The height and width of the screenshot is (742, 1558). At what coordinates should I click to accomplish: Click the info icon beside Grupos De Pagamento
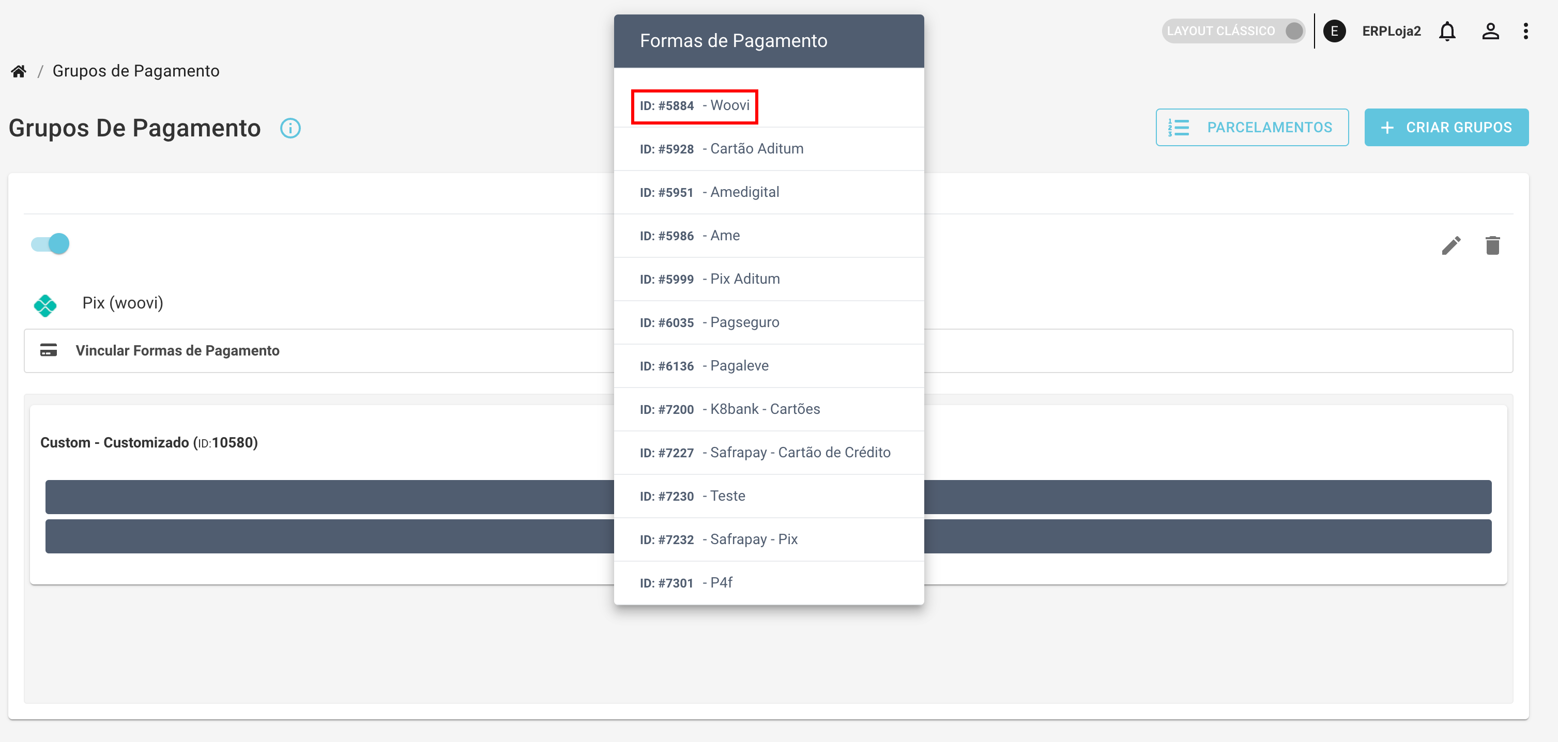[x=291, y=128]
